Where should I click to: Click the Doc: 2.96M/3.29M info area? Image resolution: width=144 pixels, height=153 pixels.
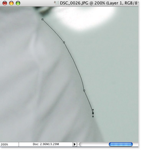[46, 144]
